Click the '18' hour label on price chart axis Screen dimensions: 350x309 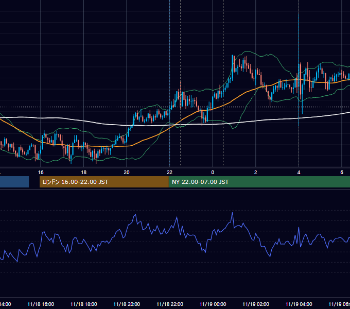click(x=83, y=173)
